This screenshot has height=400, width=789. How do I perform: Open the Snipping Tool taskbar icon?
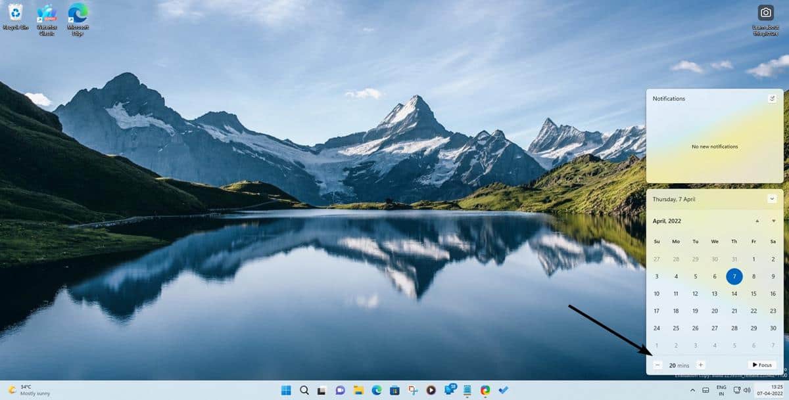pos(413,390)
